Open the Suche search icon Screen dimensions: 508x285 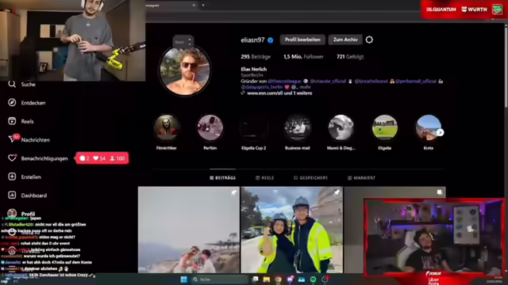tap(12, 85)
